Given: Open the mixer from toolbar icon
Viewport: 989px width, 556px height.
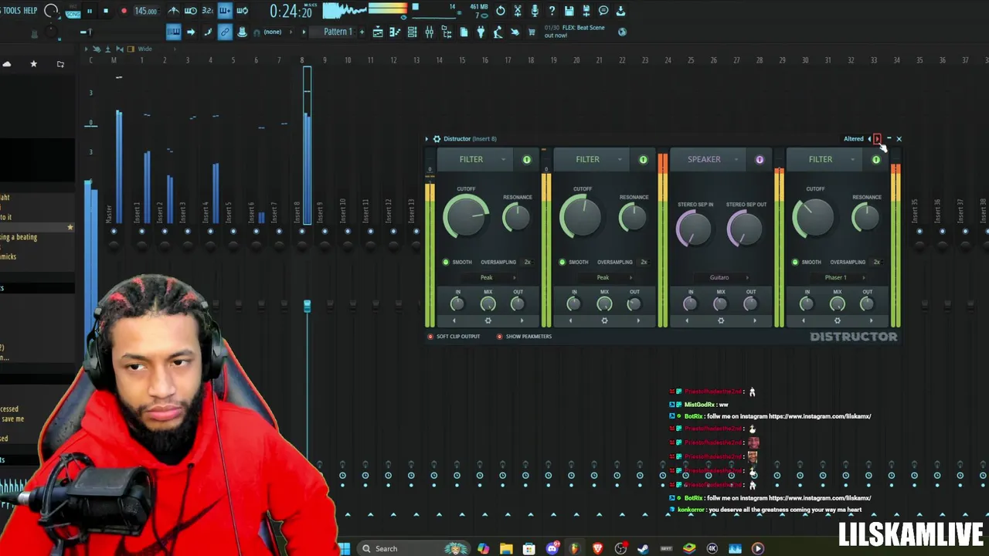Looking at the screenshot, I should (x=429, y=32).
